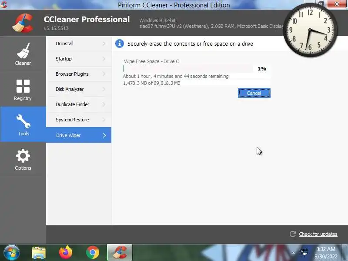Open the Options gear icon
This screenshot has height=261, width=348.
(23, 156)
